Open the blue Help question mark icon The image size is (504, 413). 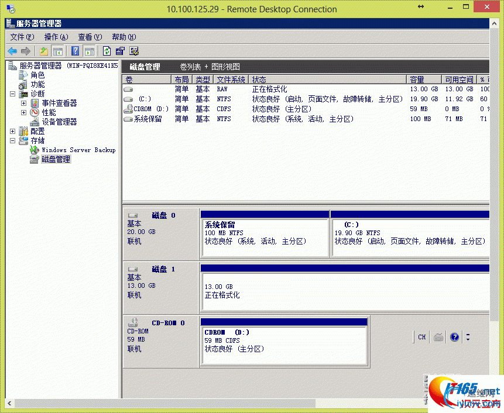(x=75, y=51)
